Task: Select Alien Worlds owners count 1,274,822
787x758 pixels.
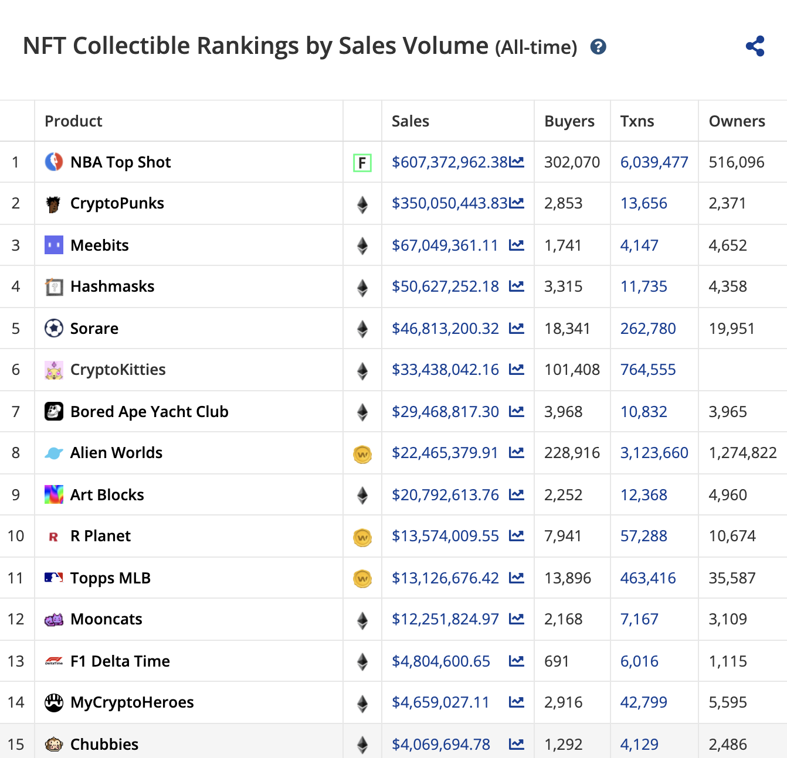Action: pos(743,453)
